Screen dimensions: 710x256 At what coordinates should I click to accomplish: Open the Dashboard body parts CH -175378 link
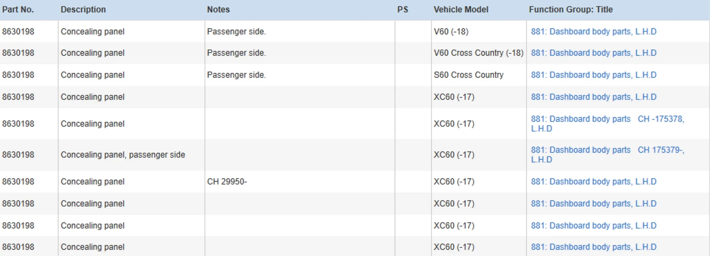pos(607,119)
